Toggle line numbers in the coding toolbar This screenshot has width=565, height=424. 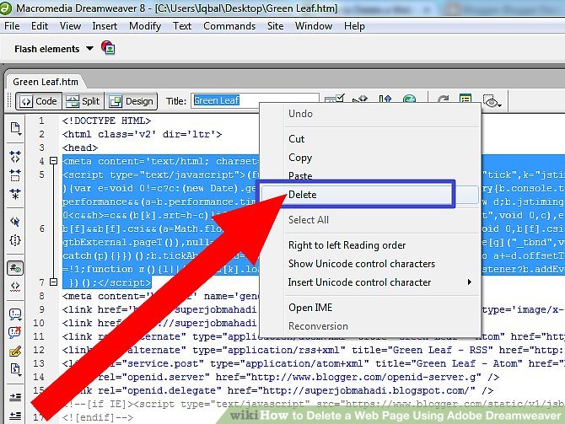[15, 269]
